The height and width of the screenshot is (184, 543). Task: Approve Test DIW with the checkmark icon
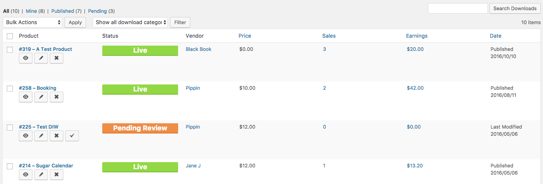pyautogui.click(x=72, y=136)
